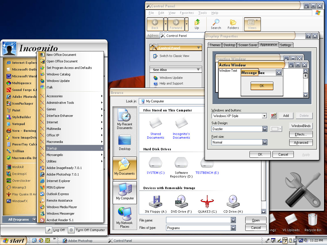Open IconPackager from Start menu
Viewport: 327px width, 245px height.
coord(20,103)
